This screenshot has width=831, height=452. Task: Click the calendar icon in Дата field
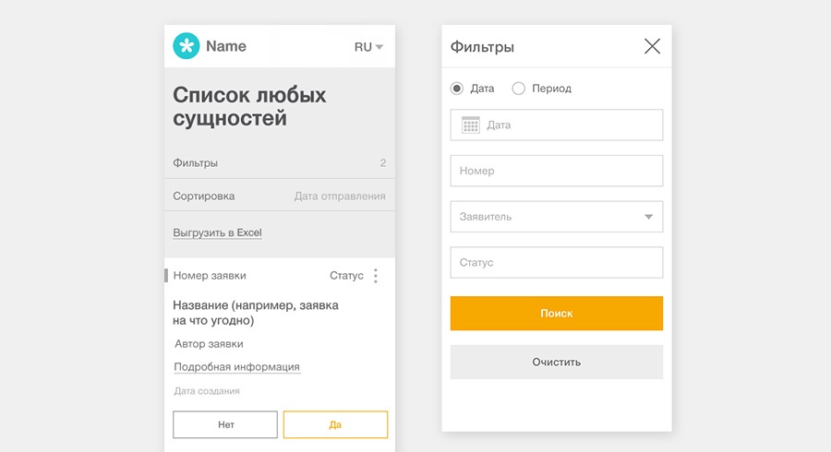[471, 125]
